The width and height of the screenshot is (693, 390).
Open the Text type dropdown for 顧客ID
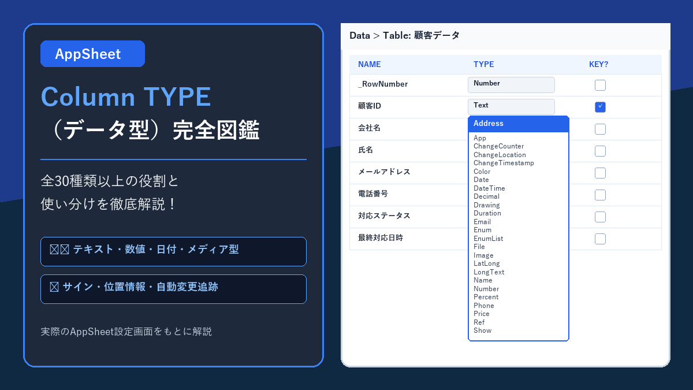pos(511,107)
